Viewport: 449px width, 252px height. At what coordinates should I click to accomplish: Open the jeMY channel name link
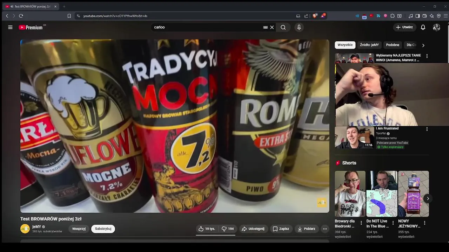(36, 227)
